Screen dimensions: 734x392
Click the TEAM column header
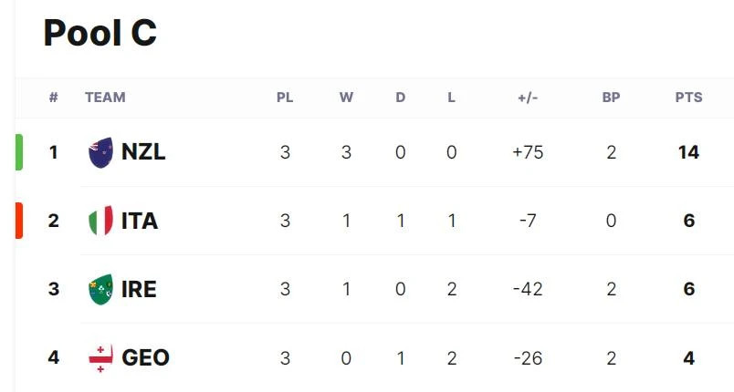[x=105, y=98]
